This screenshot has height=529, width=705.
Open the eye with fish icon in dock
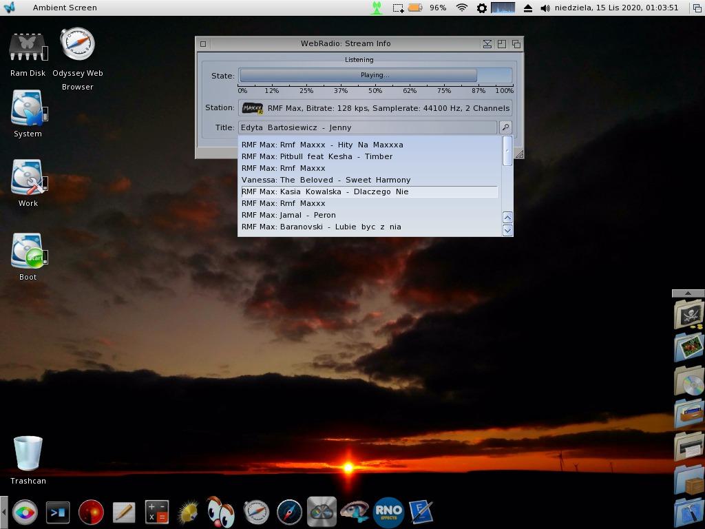click(355, 512)
